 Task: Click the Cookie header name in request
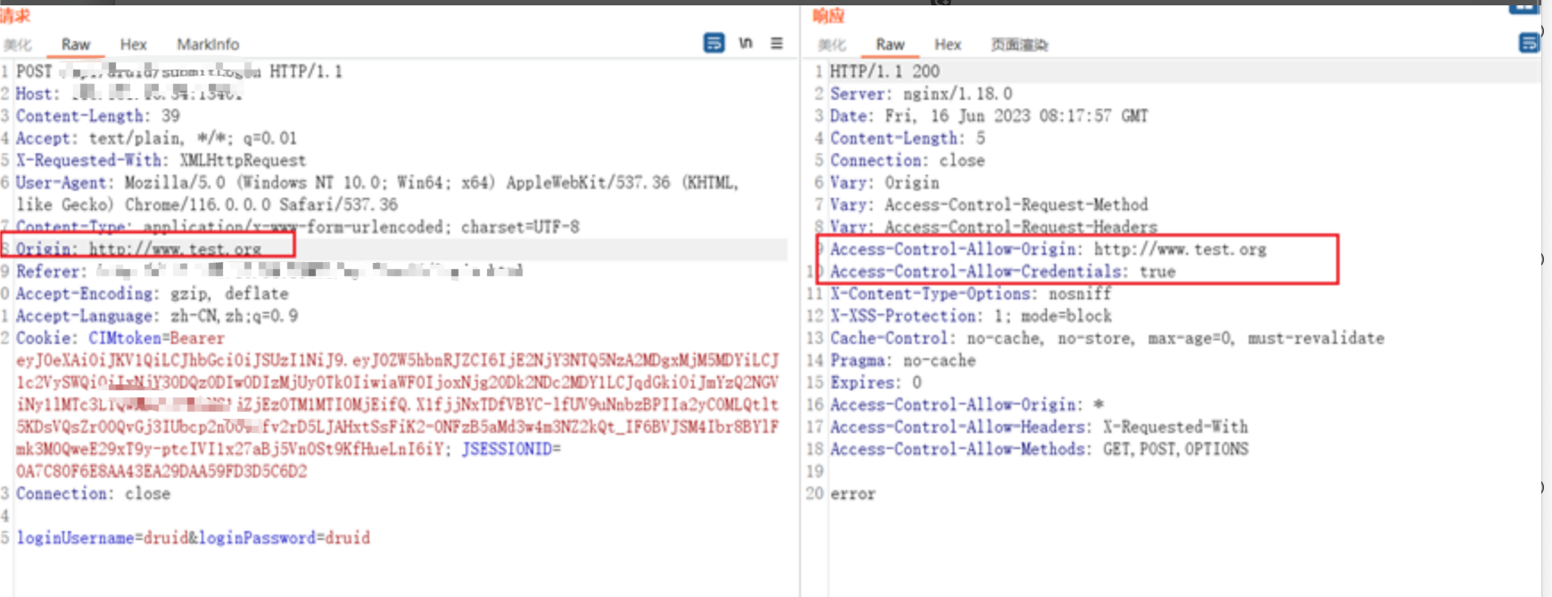(x=45, y=339)
